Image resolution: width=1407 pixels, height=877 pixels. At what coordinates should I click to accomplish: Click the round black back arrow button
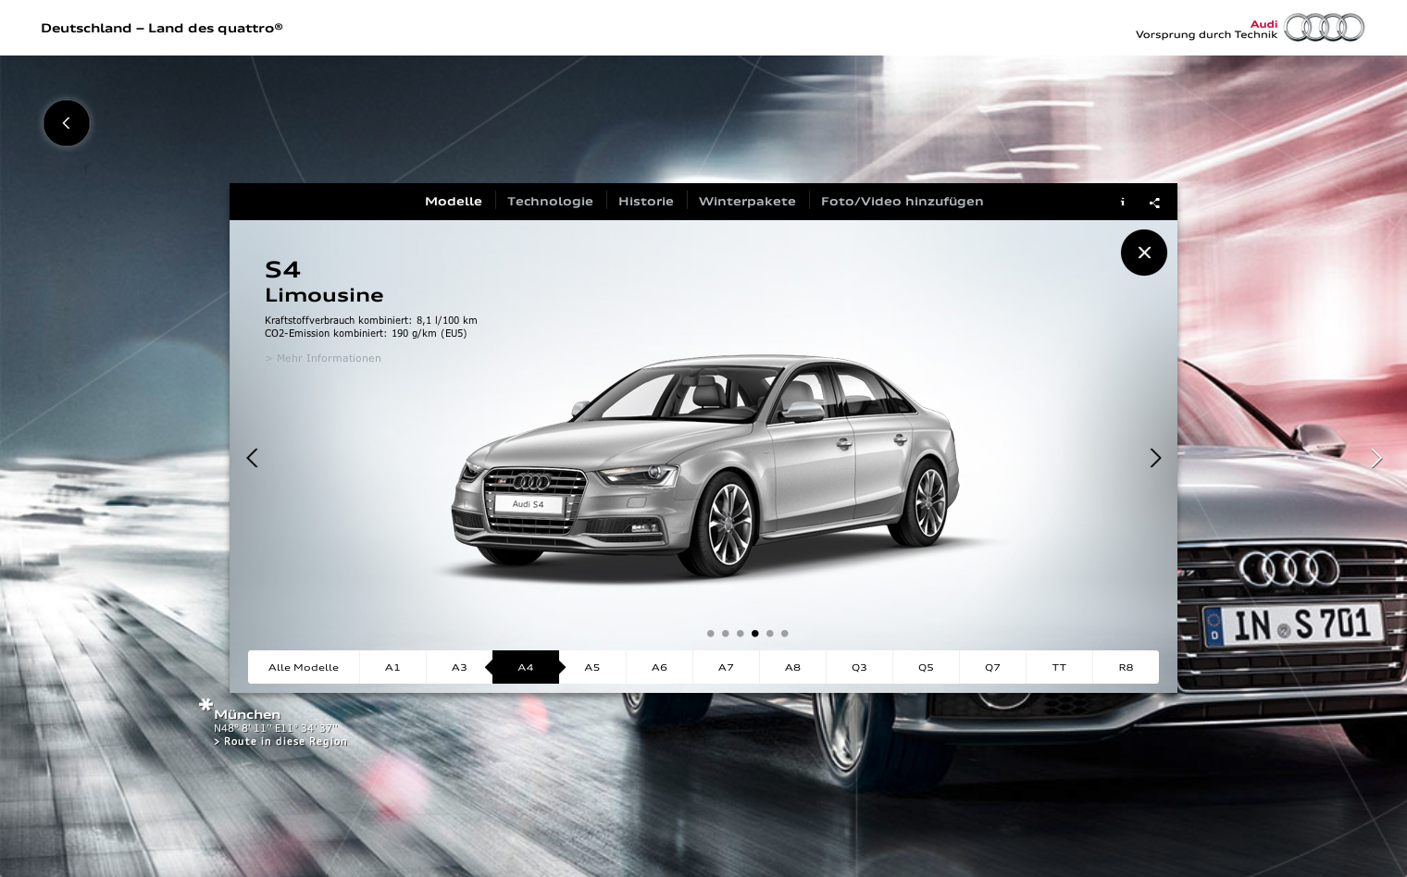pyautogui.click(x=67, y=123)
